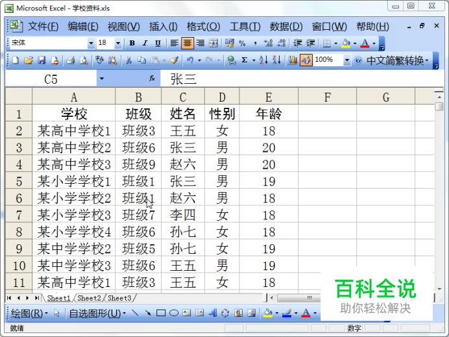Screen dimensions: 449x337
Task: Run the Spelling check icon
Action: click(x=100, y=60)
